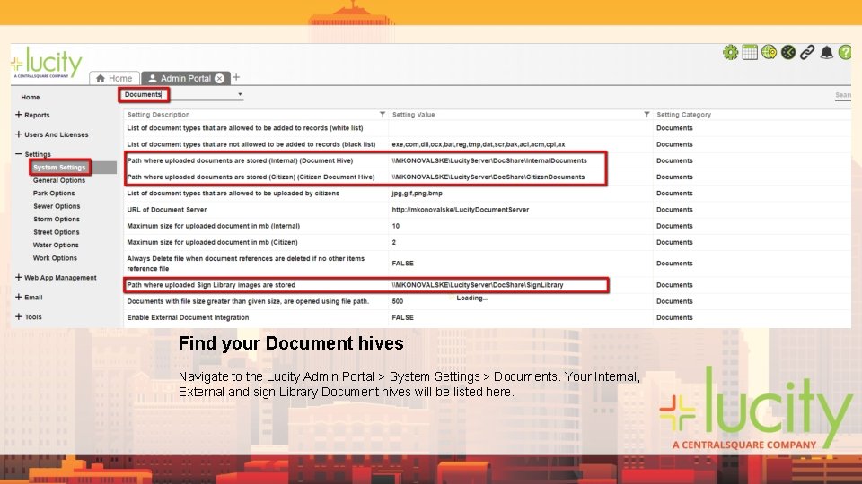This screenshot has height=484, width=862.
Task: Click the black list extensions value
Action: (479, 144)
